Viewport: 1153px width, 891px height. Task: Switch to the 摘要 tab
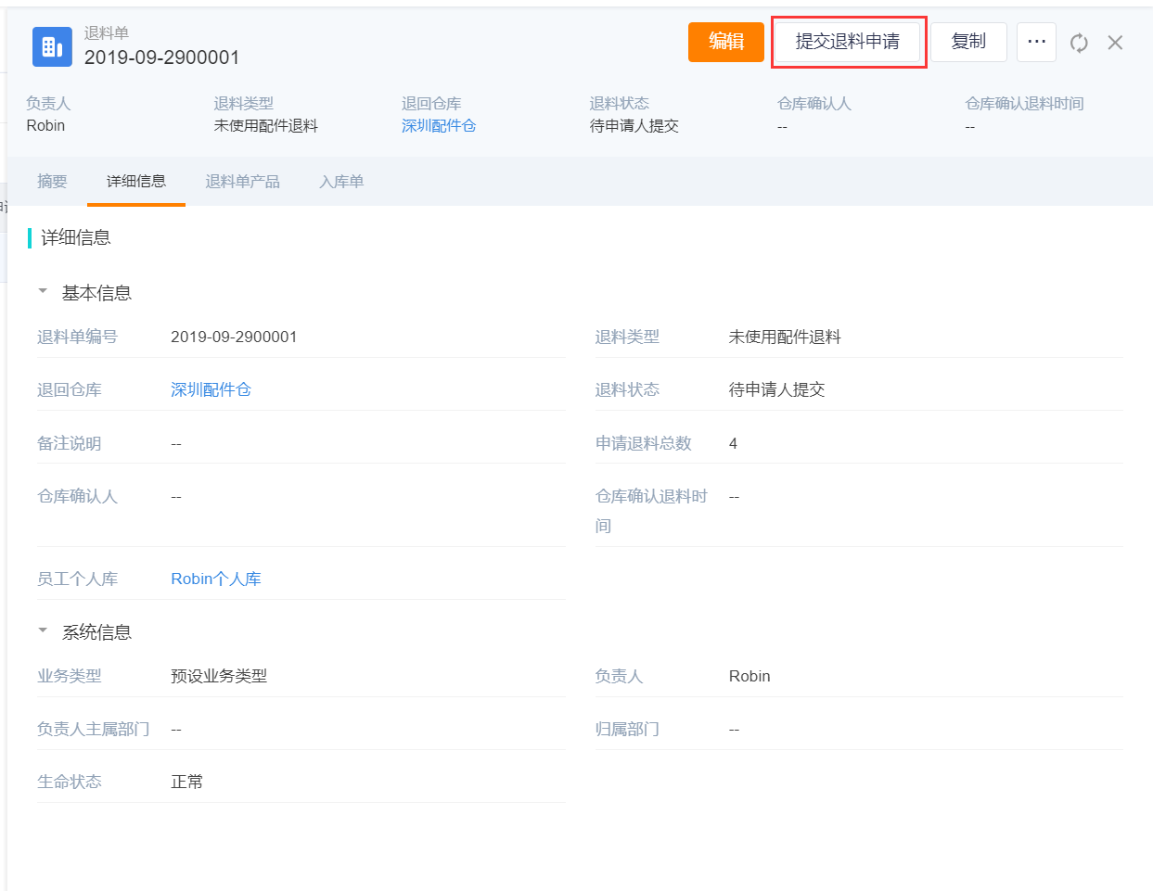52,182
